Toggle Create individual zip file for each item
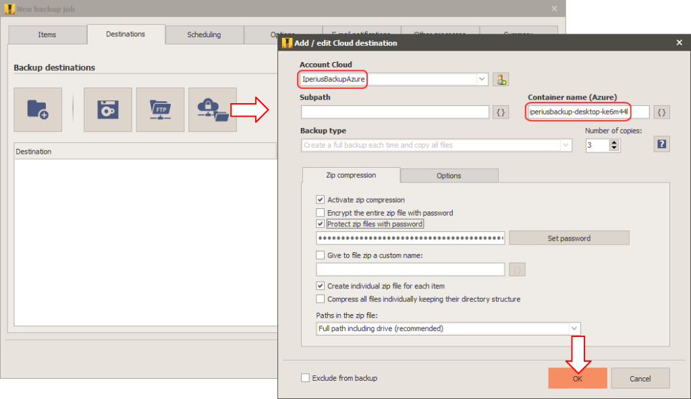 click(321, 286)
